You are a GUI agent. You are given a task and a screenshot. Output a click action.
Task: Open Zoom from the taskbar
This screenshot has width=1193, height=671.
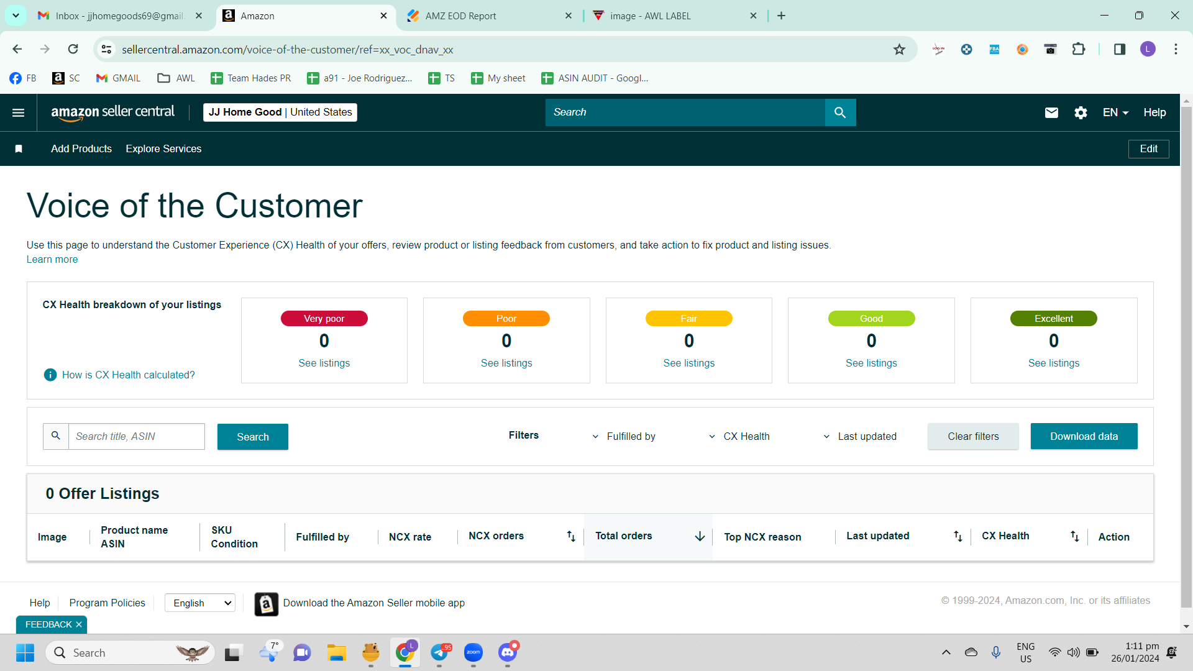click(x=473, y=653)
